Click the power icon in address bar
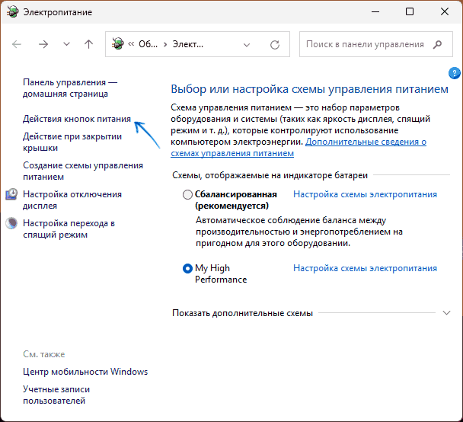The height and width of the screenshot is (422, 463). point(117,43)
